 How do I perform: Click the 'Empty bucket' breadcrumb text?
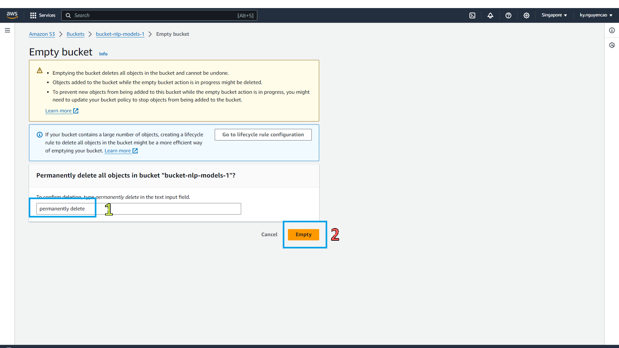pos(172,34)
